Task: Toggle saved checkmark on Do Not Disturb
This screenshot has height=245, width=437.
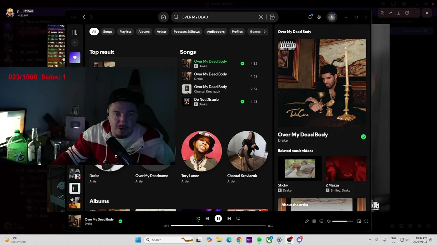Action: click(x=242, y=101)
